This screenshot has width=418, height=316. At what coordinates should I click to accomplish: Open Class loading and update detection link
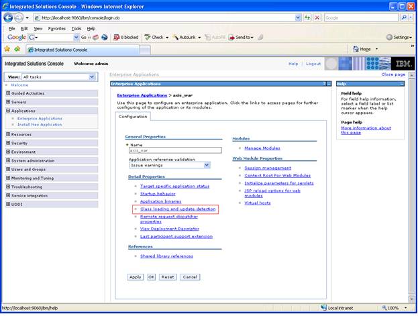pos(178,209)
